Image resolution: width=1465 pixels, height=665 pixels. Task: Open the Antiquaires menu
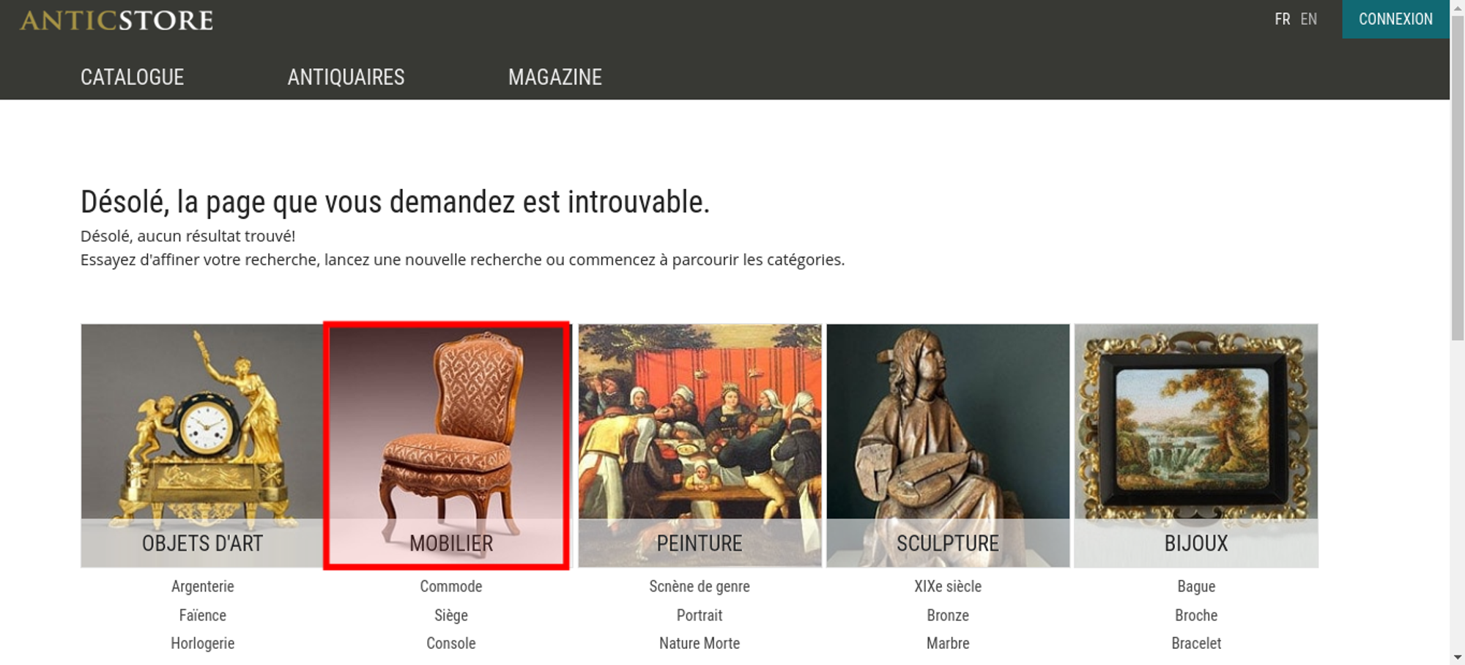click(346, 77)
